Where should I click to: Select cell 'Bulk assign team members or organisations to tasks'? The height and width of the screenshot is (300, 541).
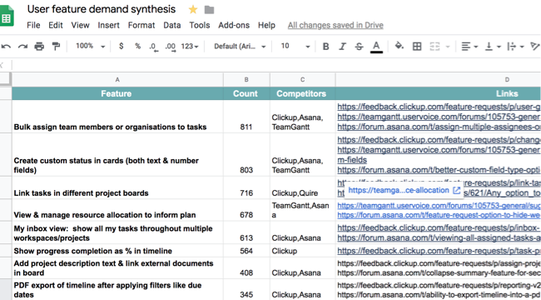pyautogui.click(x=117, y=117)
